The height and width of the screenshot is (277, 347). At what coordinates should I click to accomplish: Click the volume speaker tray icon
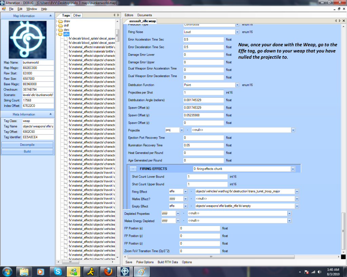point(319,272)
